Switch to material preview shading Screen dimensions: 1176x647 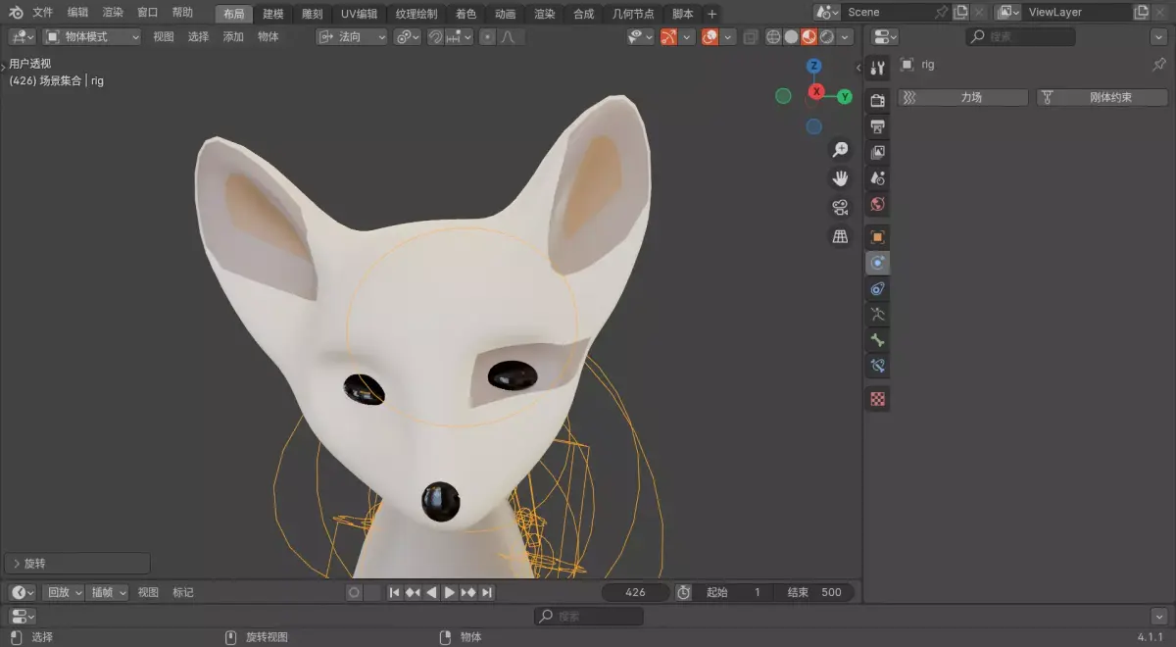[x=808, y=36]
